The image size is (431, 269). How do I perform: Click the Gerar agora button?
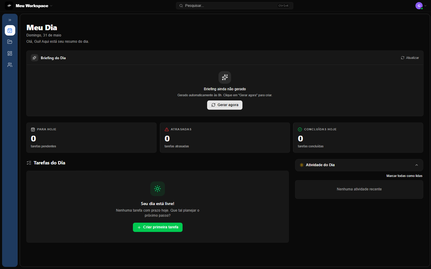tap(225, 105)
